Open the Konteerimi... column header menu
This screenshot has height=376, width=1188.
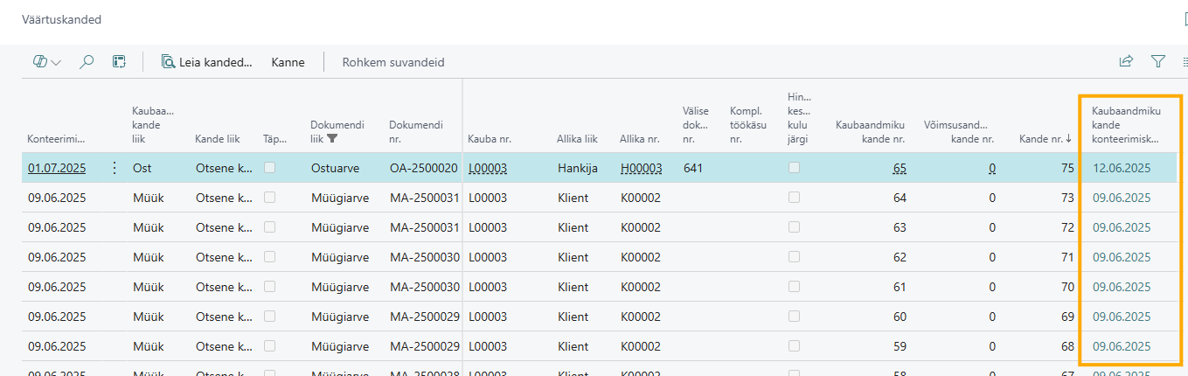click(x=57, y=138)
